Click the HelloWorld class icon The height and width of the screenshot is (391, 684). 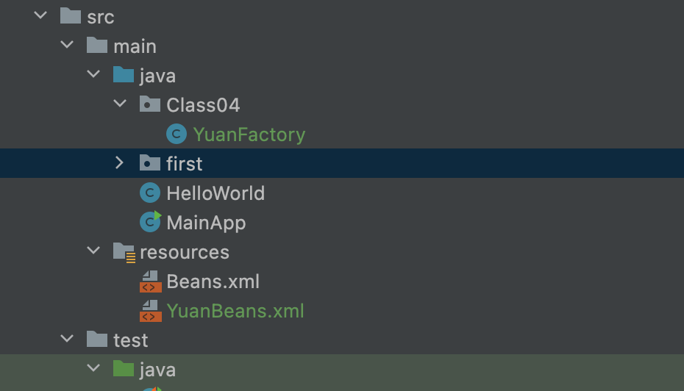(x=149, y=193)
